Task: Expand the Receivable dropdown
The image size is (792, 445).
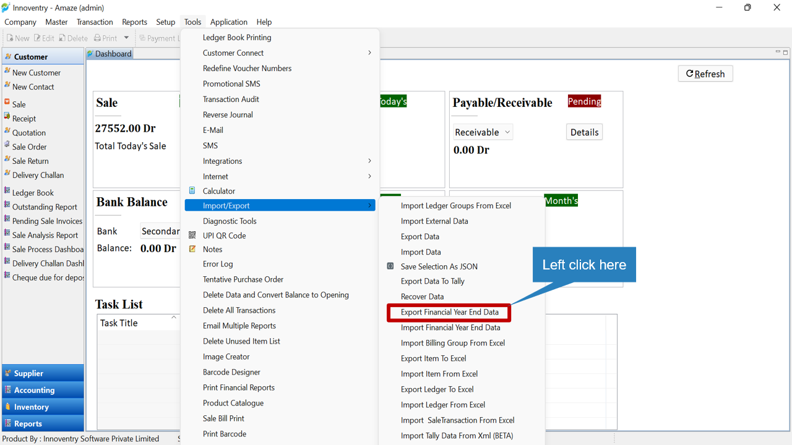Action: tap(482, 132)
